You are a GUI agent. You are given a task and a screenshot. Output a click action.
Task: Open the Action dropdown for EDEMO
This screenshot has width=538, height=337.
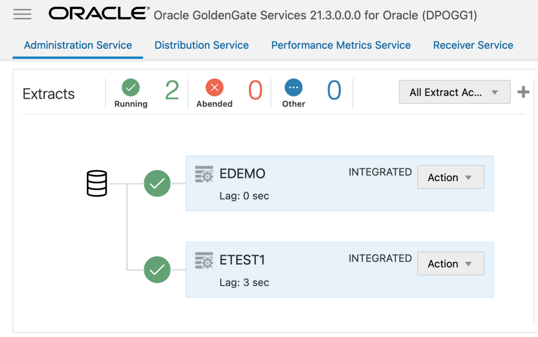coord(450,177)
